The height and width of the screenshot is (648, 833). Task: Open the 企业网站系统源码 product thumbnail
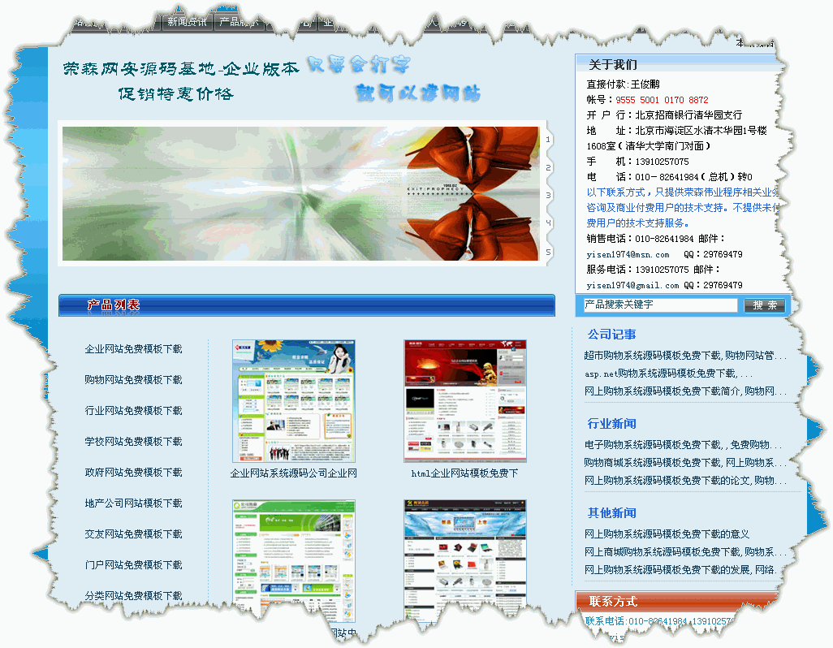pyautogui.click(x=293, y=401)
